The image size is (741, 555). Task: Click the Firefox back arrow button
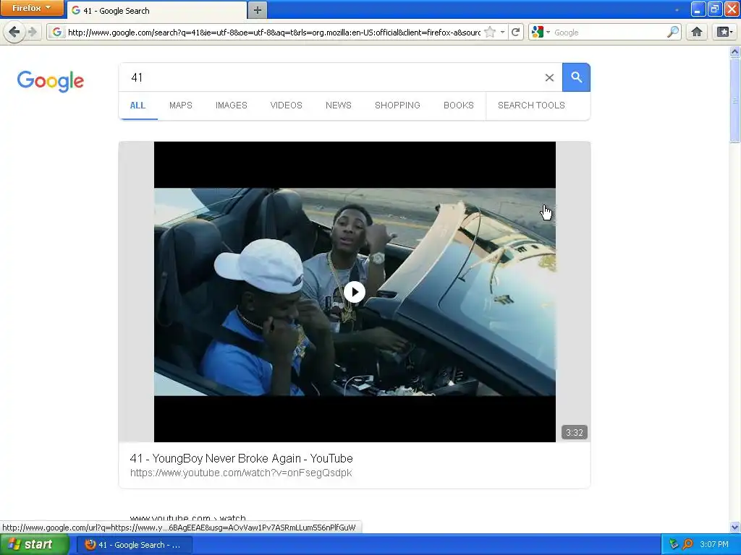tap(14, 32)
